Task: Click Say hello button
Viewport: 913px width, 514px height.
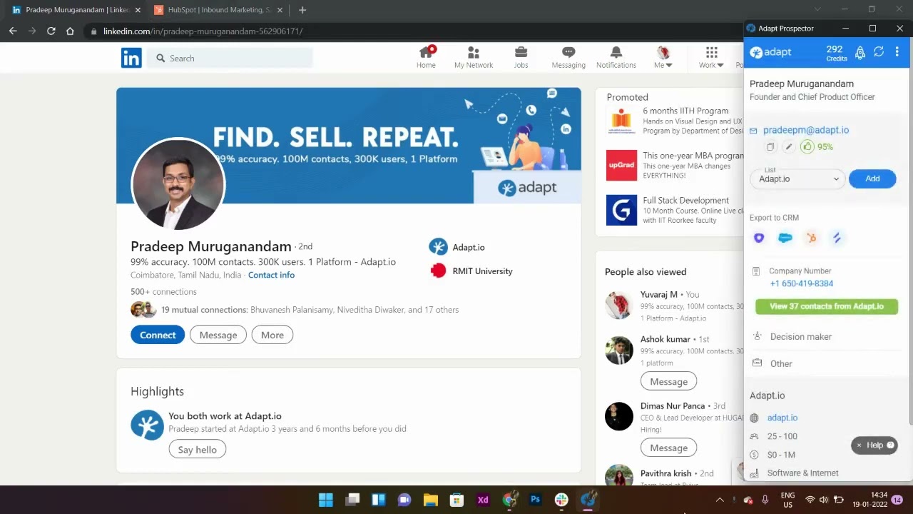Action: [197, 450]
